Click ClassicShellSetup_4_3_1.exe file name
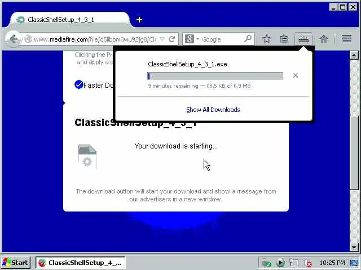 (x=187, y=64)
